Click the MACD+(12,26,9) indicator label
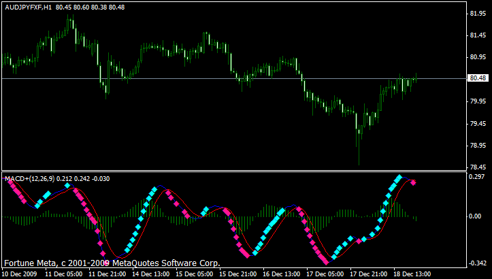492x279 pixels. click(30, 179)
